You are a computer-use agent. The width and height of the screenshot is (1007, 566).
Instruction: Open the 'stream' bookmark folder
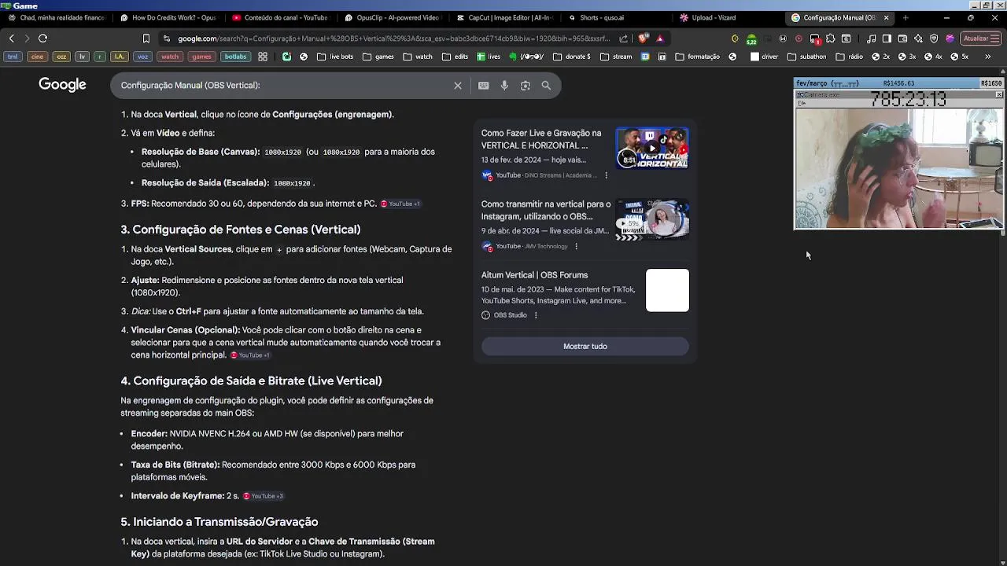(x=615, y=57)
